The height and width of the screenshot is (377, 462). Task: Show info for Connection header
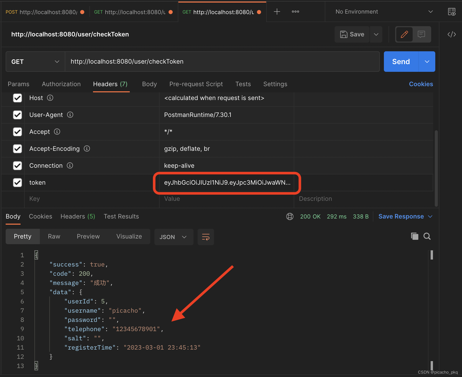point(70,165)
